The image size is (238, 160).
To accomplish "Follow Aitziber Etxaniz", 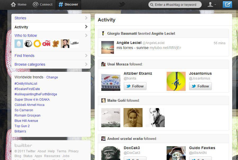I will [135, 86].
